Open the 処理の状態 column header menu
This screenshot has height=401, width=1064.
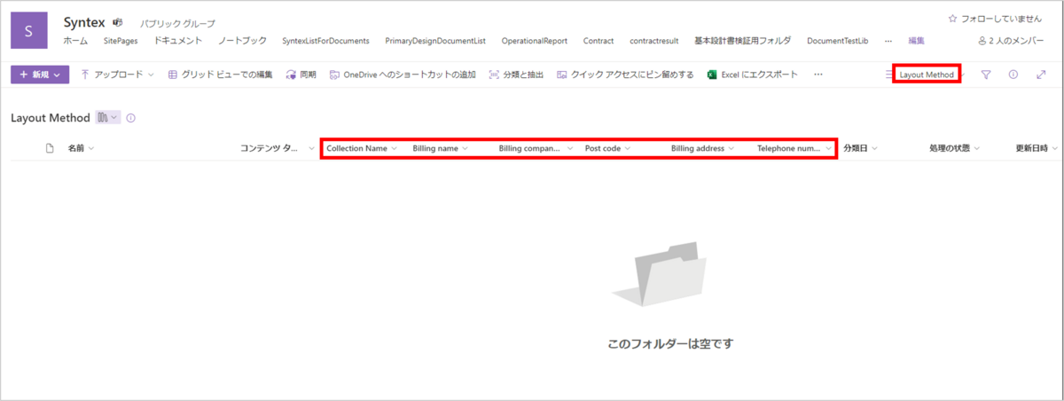click(x=955, y=148)
